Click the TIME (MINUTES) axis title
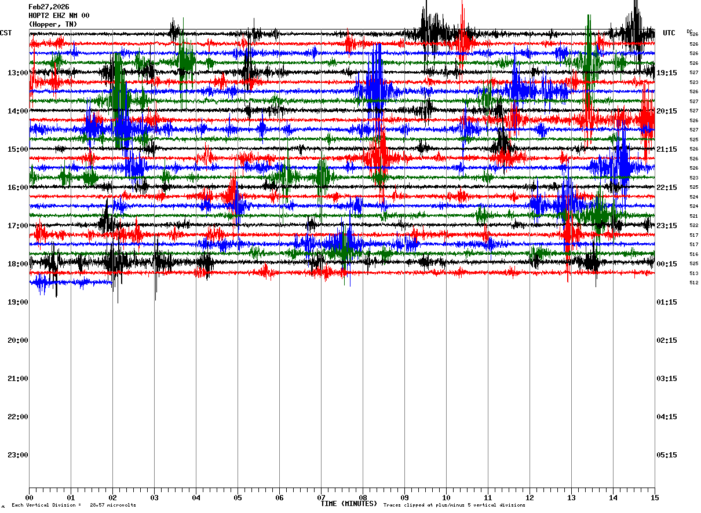Viewport: 701px width, 513px height. coord(349,504)
